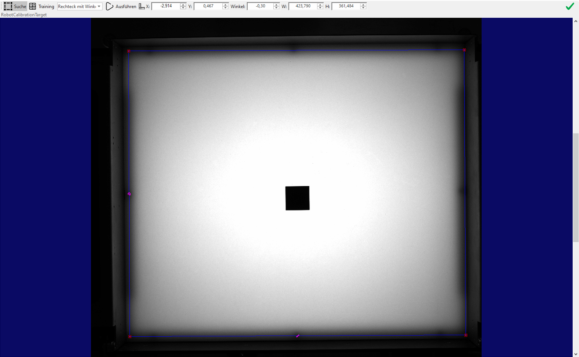Increase the H height value with up arrow

point(363,5)
